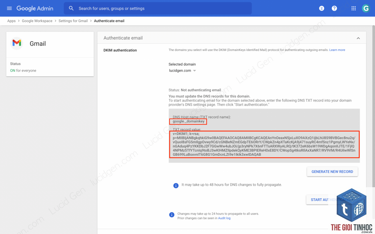Click the 'Status: Not authenticating email' text
The width and height of the screenshot is (375, 234).
[195, 90]
